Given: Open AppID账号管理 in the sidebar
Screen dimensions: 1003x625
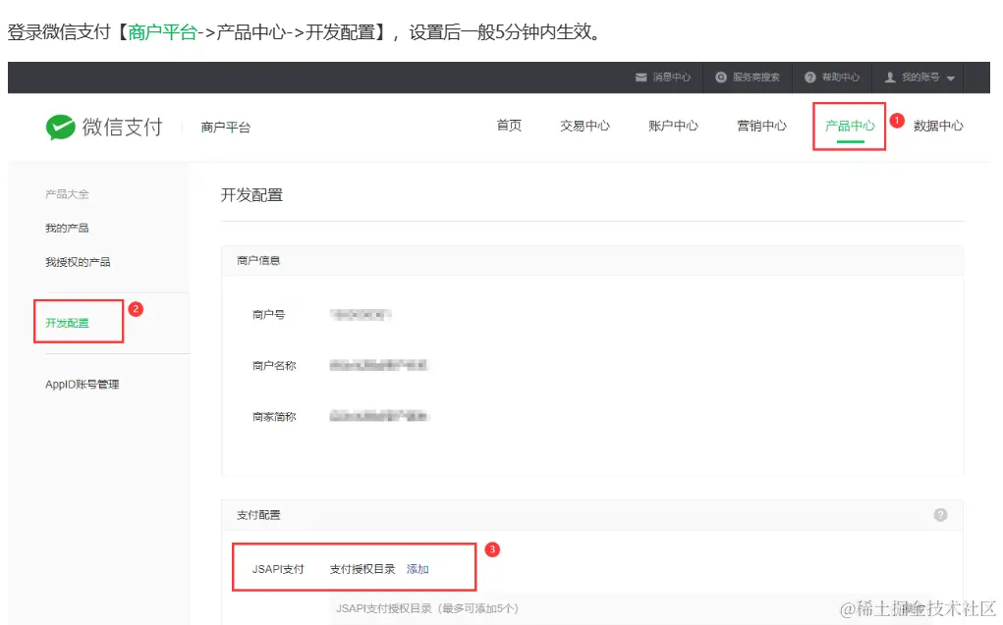Looking at the screenshot, I should pyautogui.click(x=82, y=384).
